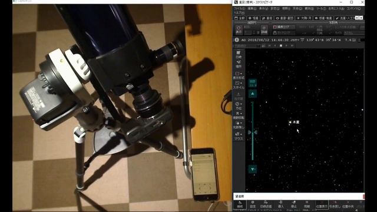Click the 導入 goto button
Image resolution: width=377 pixels, height=212 pixels.
click(280, 204)
